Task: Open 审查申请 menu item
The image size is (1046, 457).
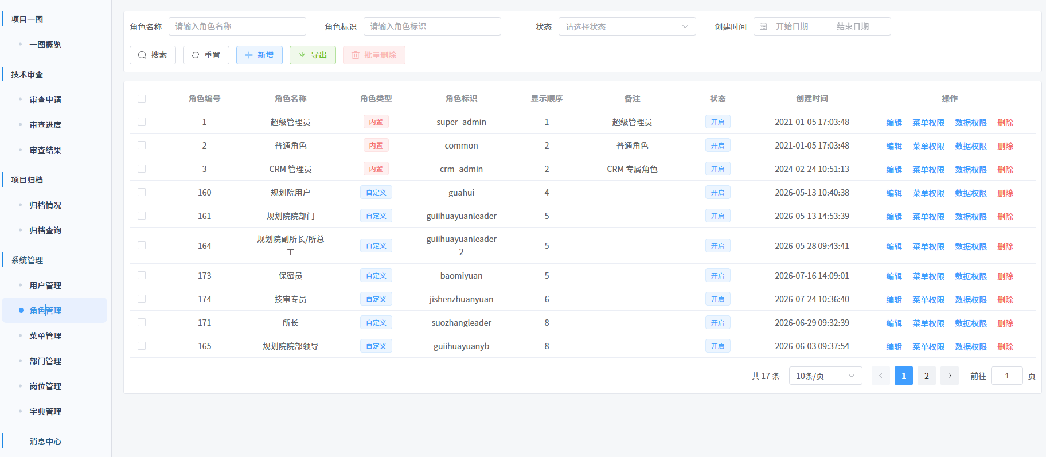Action: click(45, 100)
